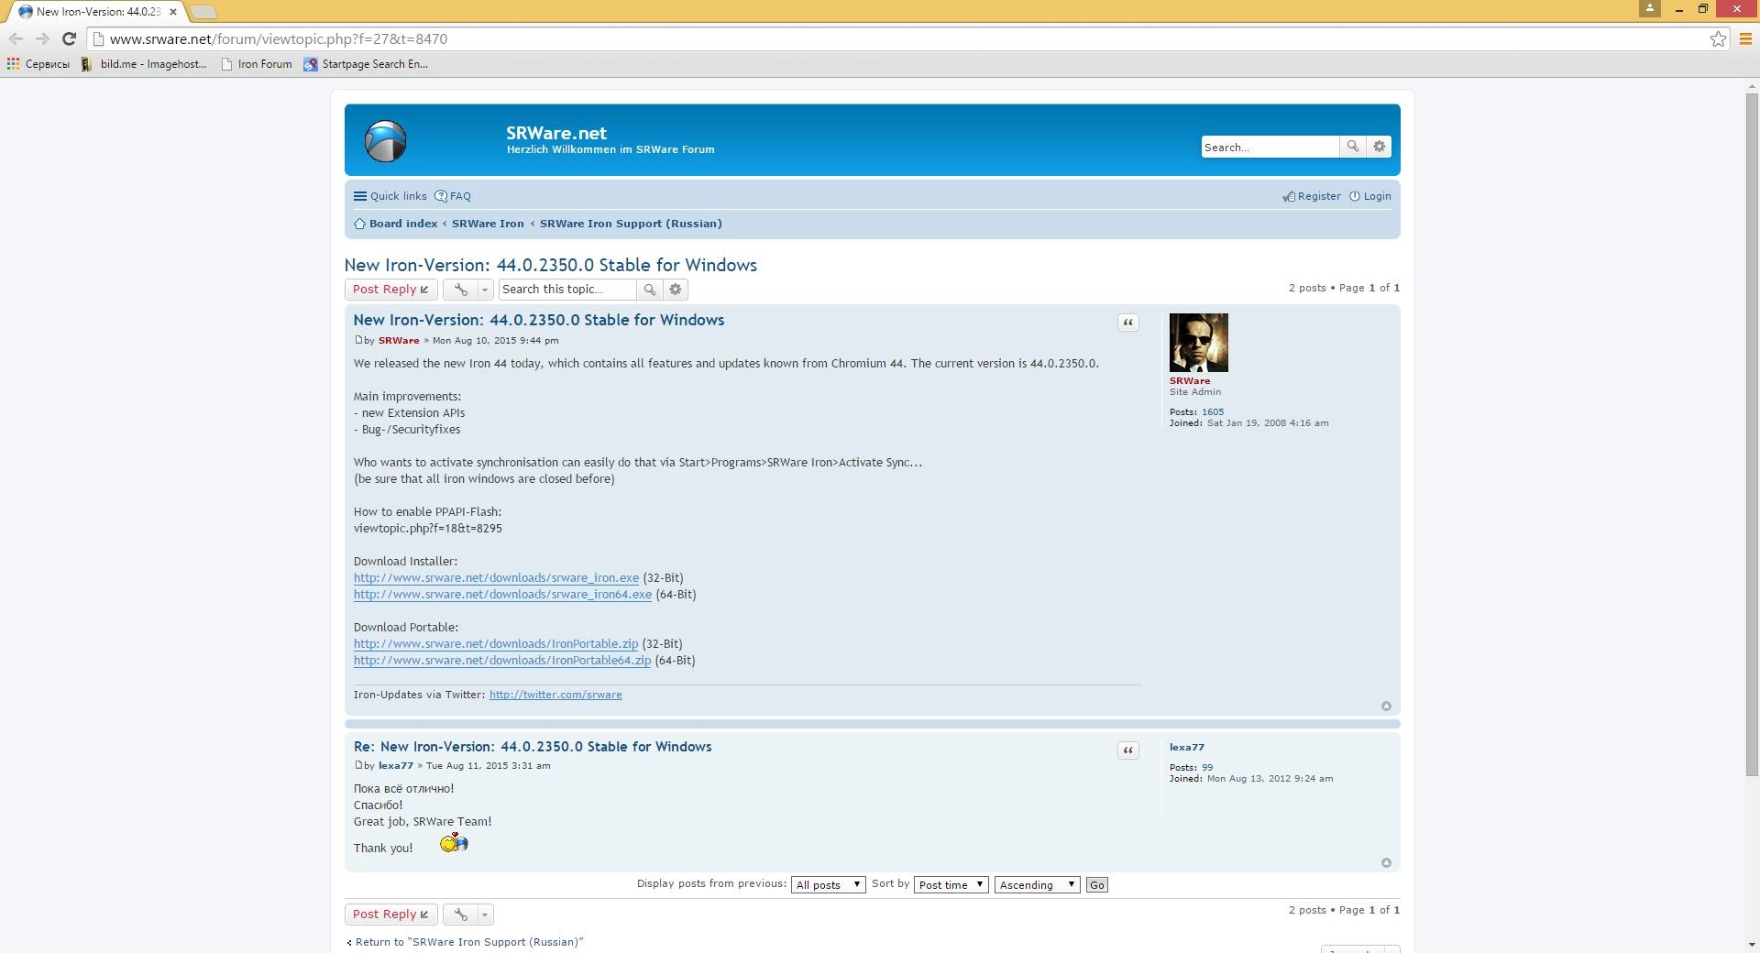
Task: Click the IronPortable.zip download link
Action: tap(496, 644)
